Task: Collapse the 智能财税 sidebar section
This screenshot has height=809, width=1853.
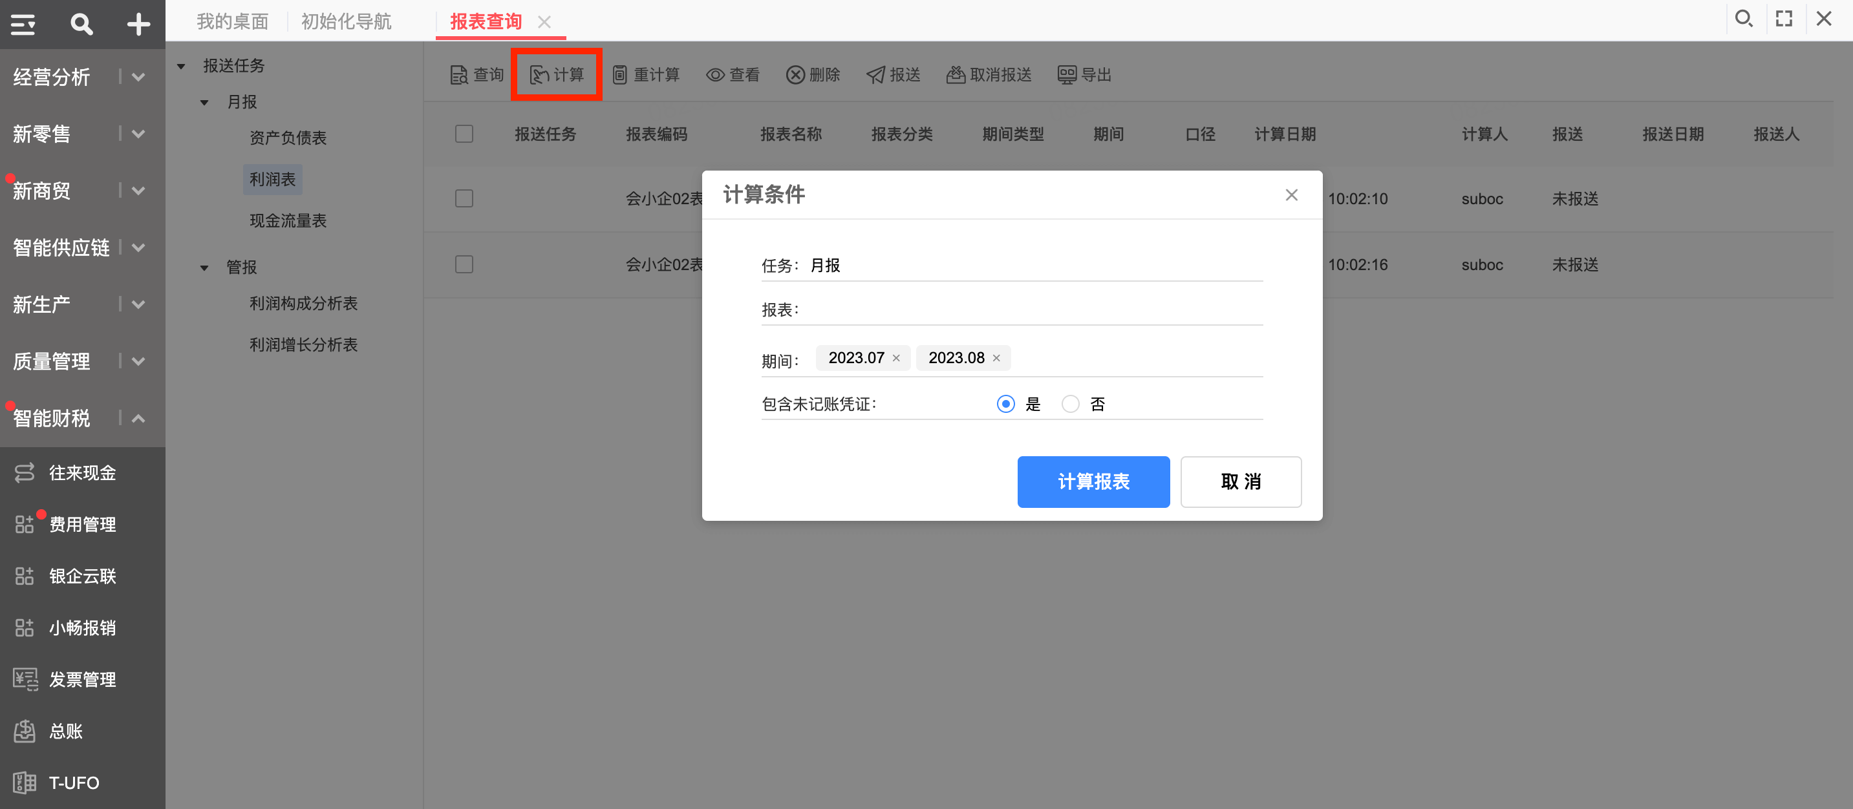Action: pyautogui.click(x=139, y=418)
